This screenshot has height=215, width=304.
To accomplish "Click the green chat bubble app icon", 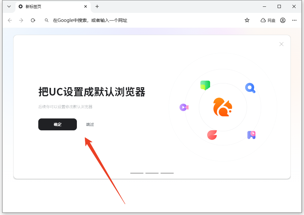I will tap(205, 86).
